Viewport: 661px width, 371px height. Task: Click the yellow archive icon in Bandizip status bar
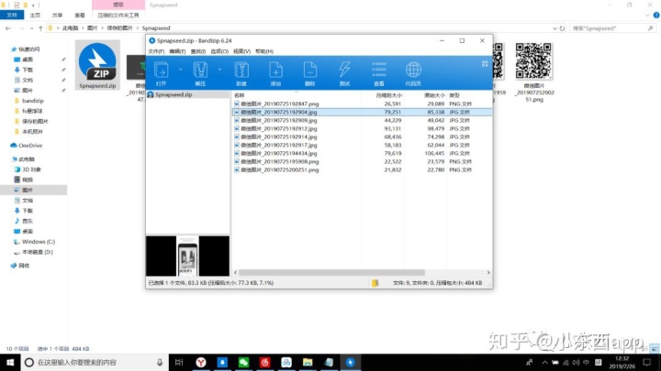(x=375, y=283)
